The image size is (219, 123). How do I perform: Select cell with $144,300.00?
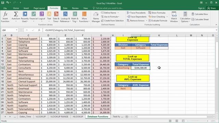coord(141,68)
